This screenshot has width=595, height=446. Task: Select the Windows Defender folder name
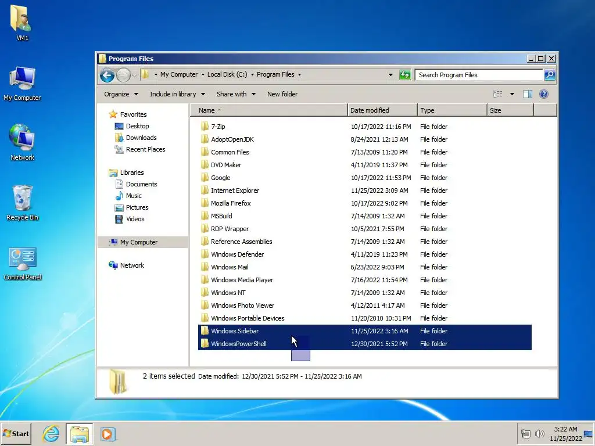[x=237, y=254]
